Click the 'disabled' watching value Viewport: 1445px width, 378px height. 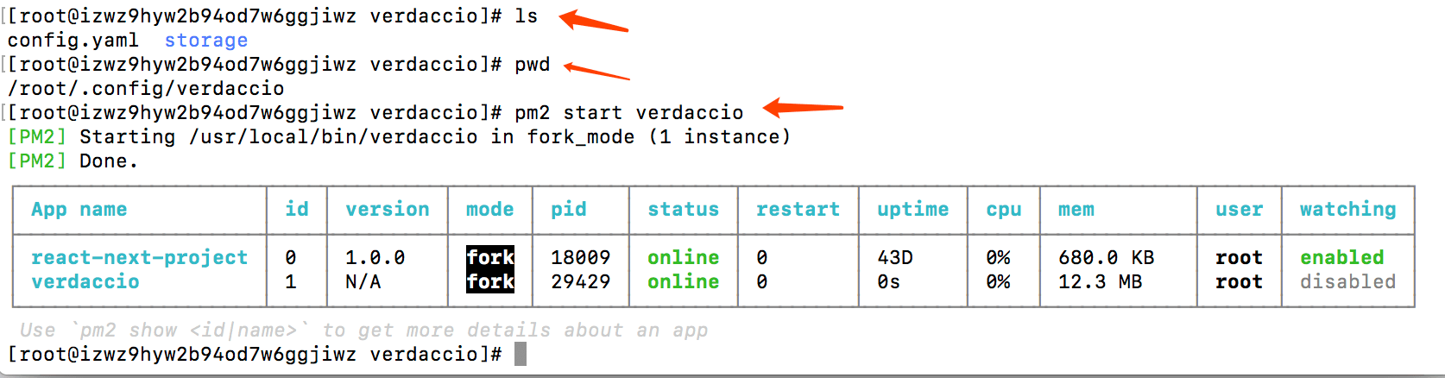point(1348,282)
